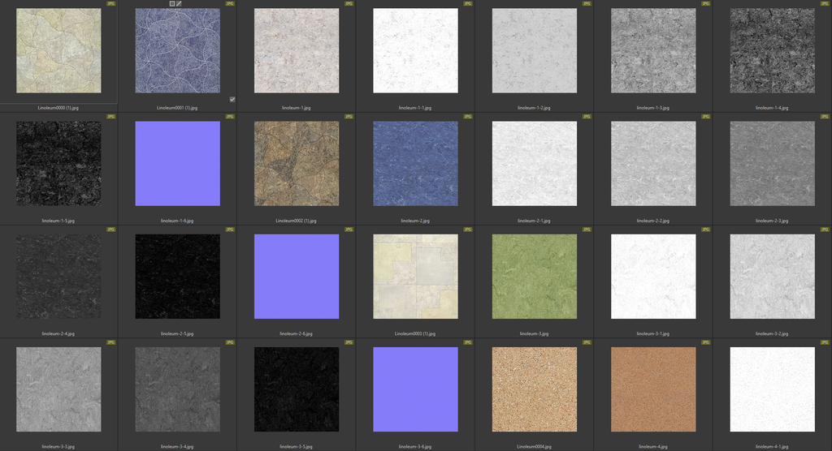Click the JPG badge on linoleum-4-1.jpg
The width and height of the screenshot is (832, 451).
tap(825, 342)
